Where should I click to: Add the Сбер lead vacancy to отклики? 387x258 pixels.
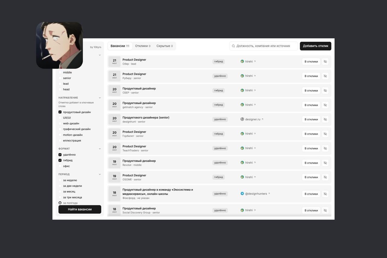point(311,61)
